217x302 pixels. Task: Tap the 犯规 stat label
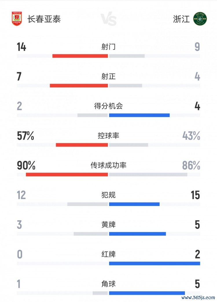tap(108, 195)
